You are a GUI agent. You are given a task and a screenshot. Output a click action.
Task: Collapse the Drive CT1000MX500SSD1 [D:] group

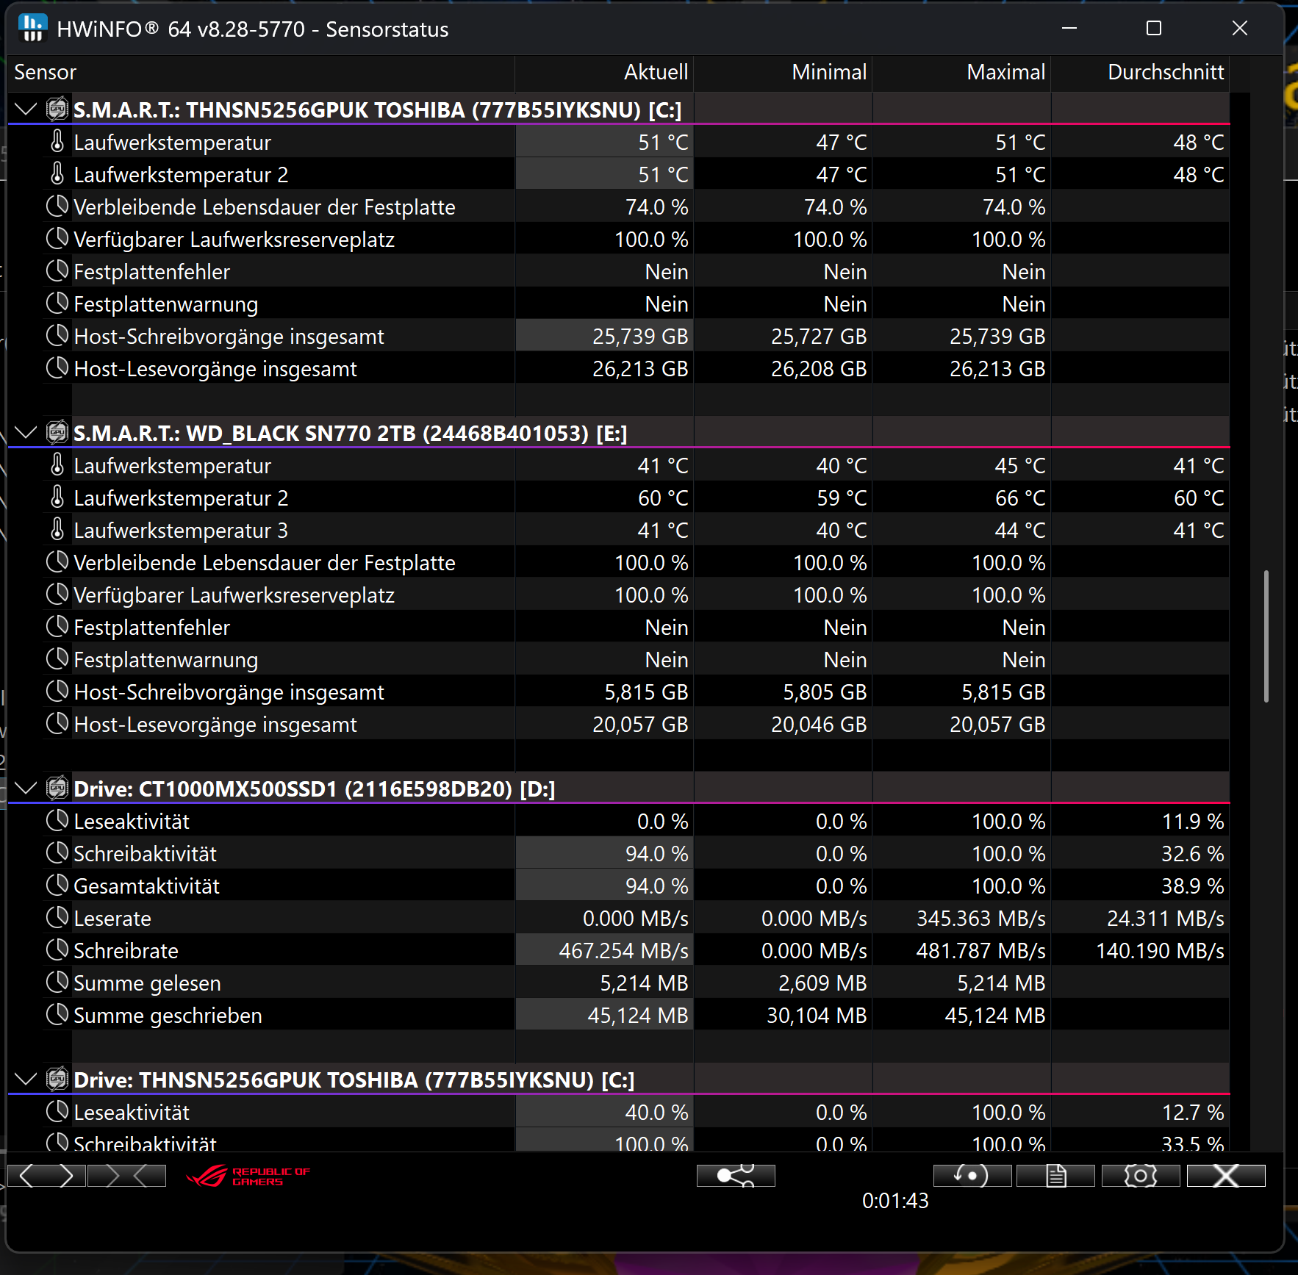point(26,789)
